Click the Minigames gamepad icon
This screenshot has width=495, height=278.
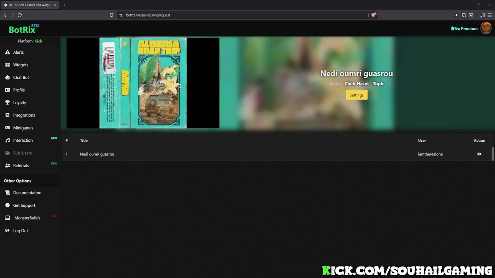coord(7,128)
